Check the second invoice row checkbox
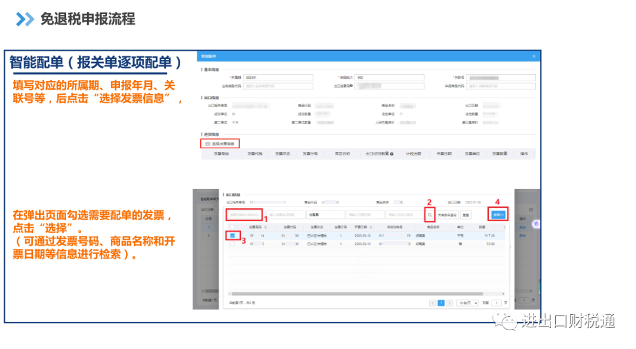Viewport: 636px width, 349px height. (233, 244)
